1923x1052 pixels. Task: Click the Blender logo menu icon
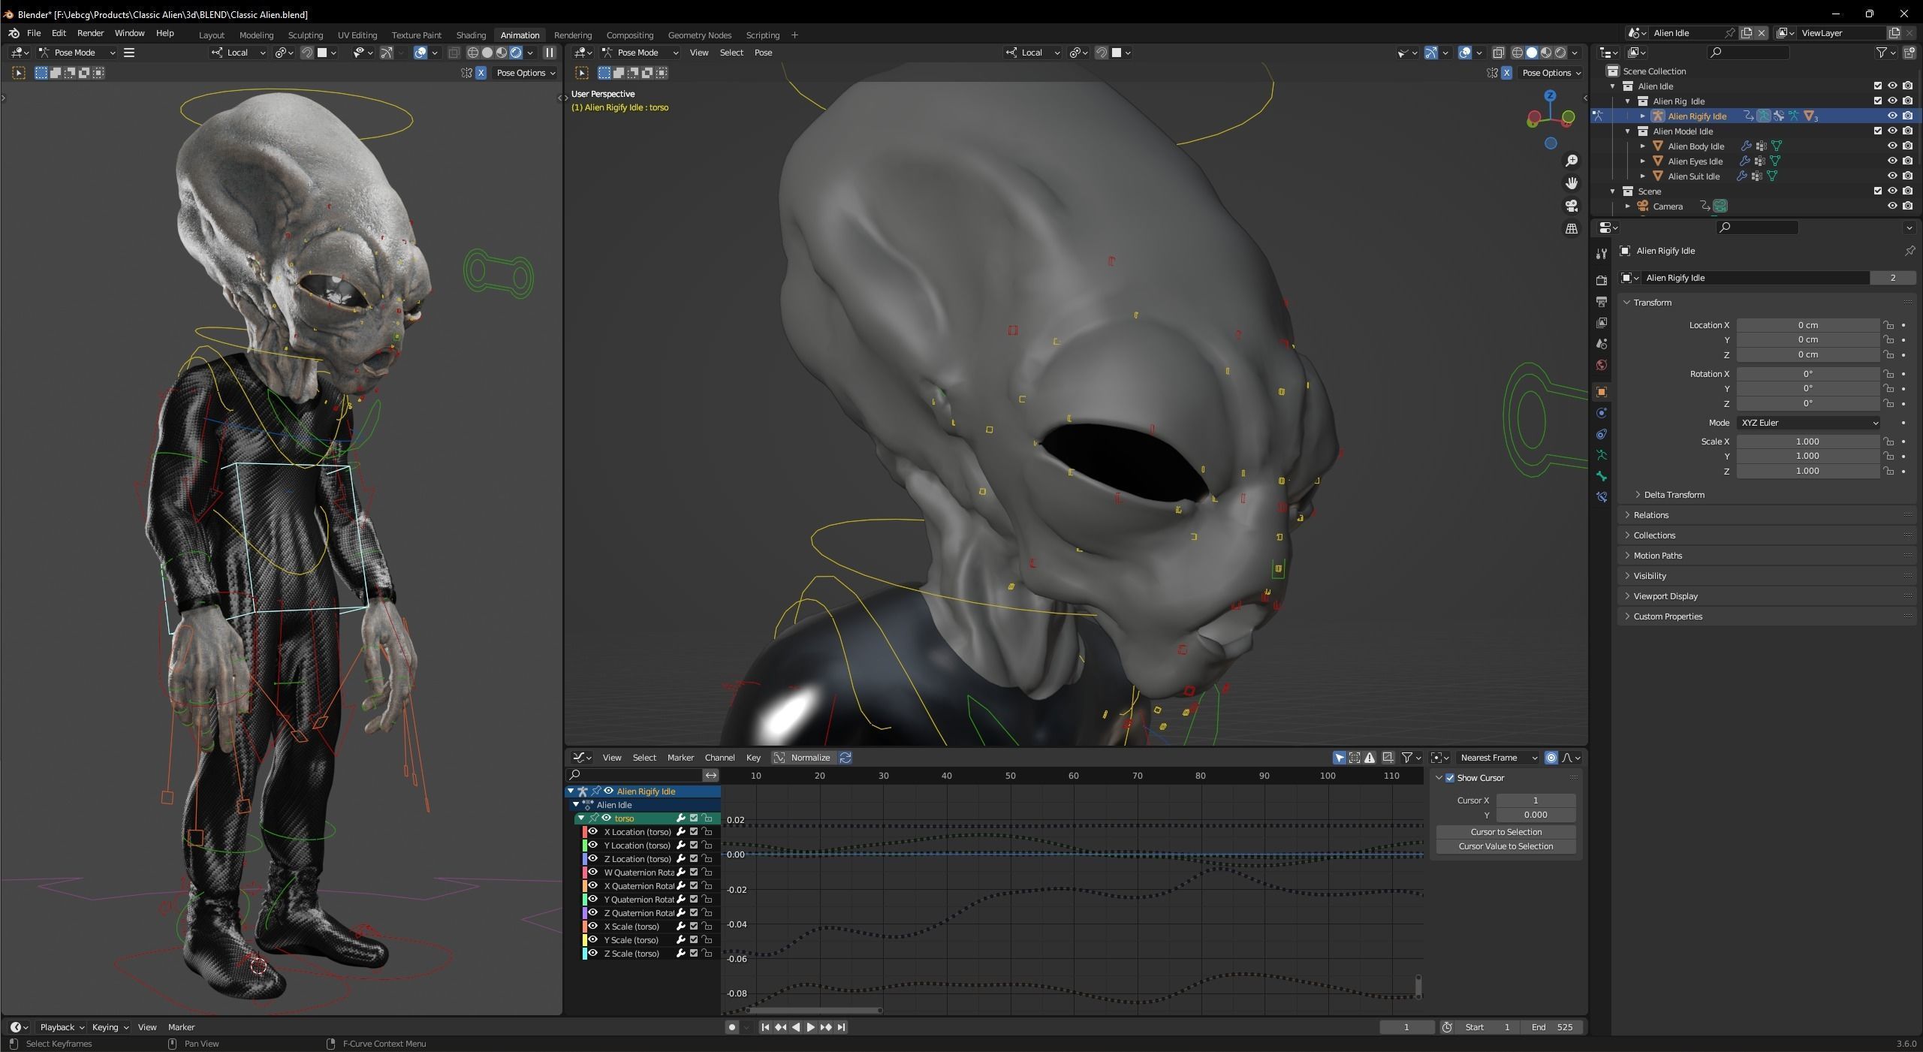(x=14, y=34)
